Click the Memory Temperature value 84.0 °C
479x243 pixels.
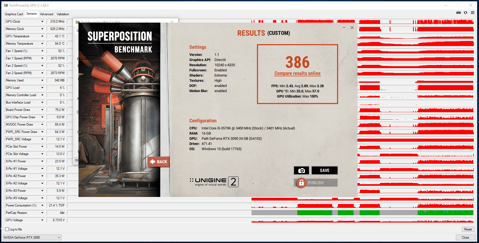pyautogui.click(x=56, y=44)
